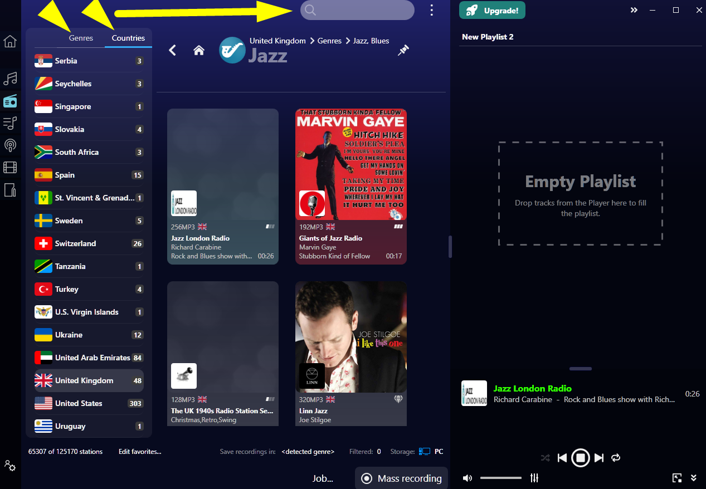This screenshot has width=706, height=489.
Task: Select Ukraine in country list
Action: 89,335
